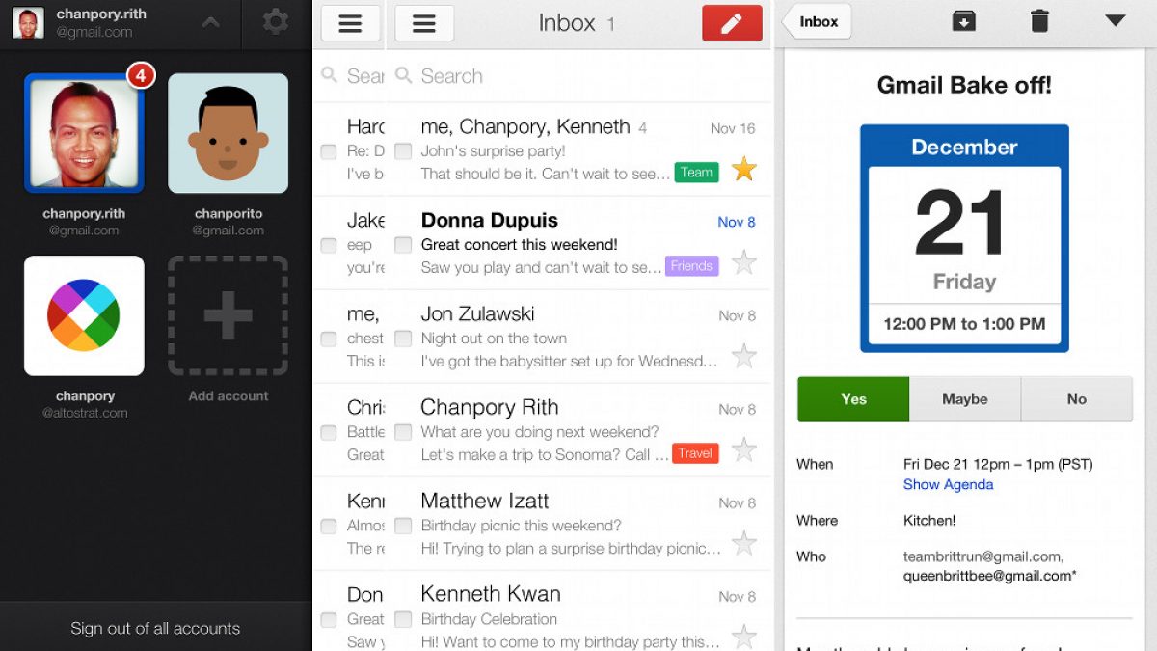1157x651 pixels.
Task: Click the red 4 unread badge
Action: 141,74
